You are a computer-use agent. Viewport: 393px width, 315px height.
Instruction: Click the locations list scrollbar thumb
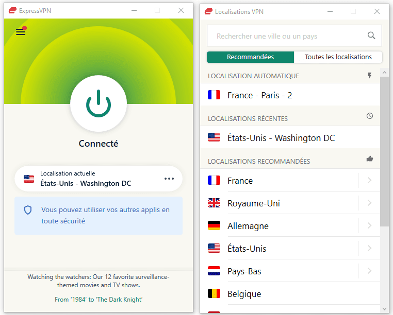(x=384, y=152)
